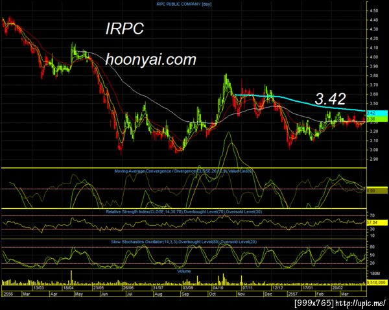Viewport: 389px width, 310px height.
Task: Select the Sep month label
Action: (x=185, y=294)
